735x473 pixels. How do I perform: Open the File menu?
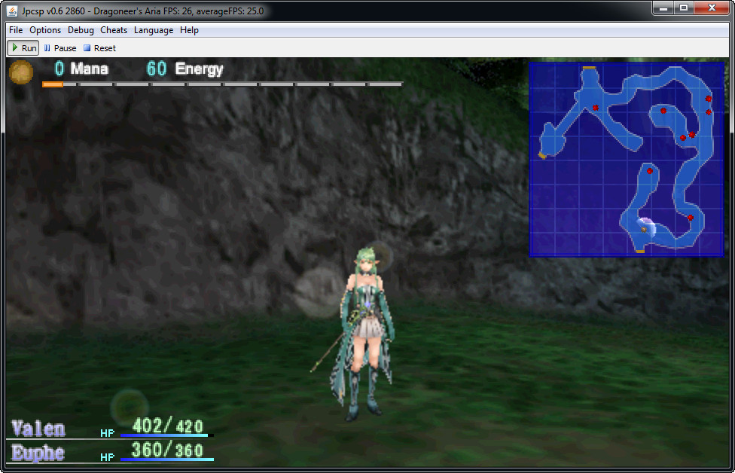pos(16,30)
